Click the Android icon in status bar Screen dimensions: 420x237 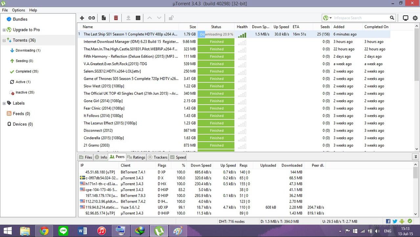pyautogui.click(x=402, y=222)
